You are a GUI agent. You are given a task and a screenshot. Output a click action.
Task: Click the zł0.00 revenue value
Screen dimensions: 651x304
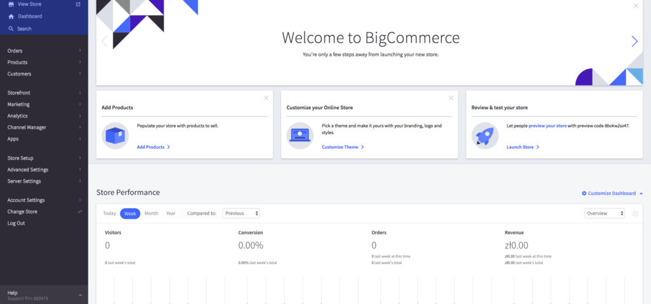(516, 246)
